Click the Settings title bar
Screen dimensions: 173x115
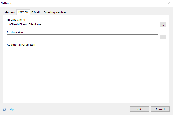point(77,3)
